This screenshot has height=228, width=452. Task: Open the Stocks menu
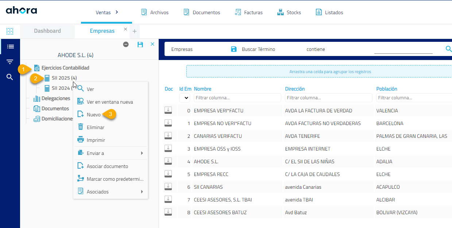point(289,12)
